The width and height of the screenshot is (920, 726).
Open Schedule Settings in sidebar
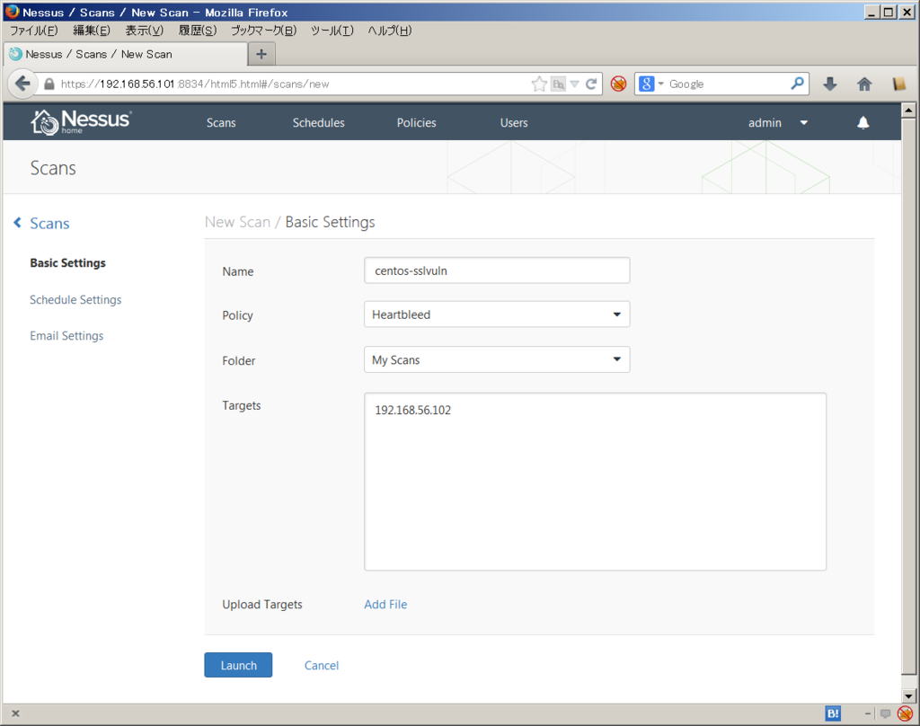tap(75, 300)
